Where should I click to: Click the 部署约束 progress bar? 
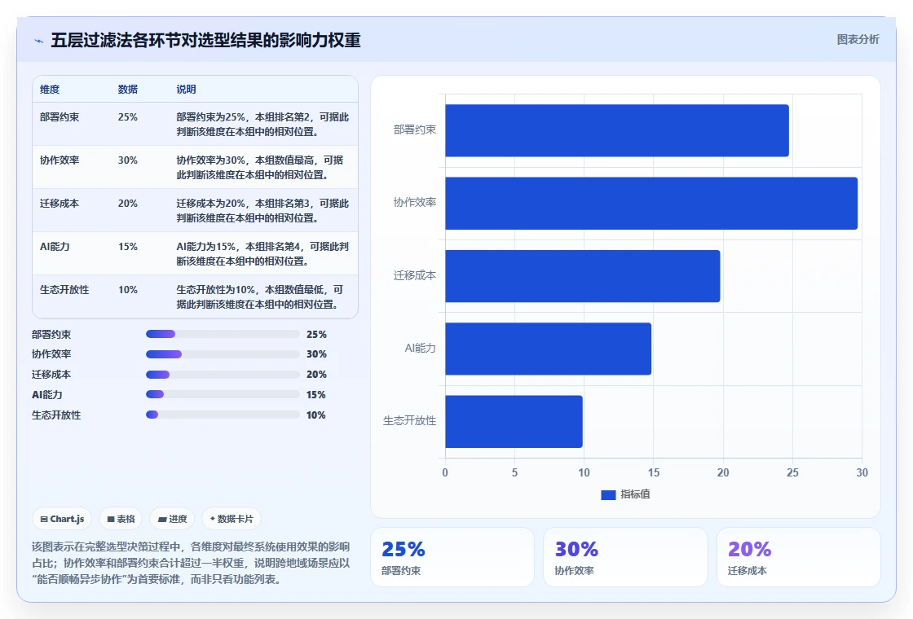223,334
